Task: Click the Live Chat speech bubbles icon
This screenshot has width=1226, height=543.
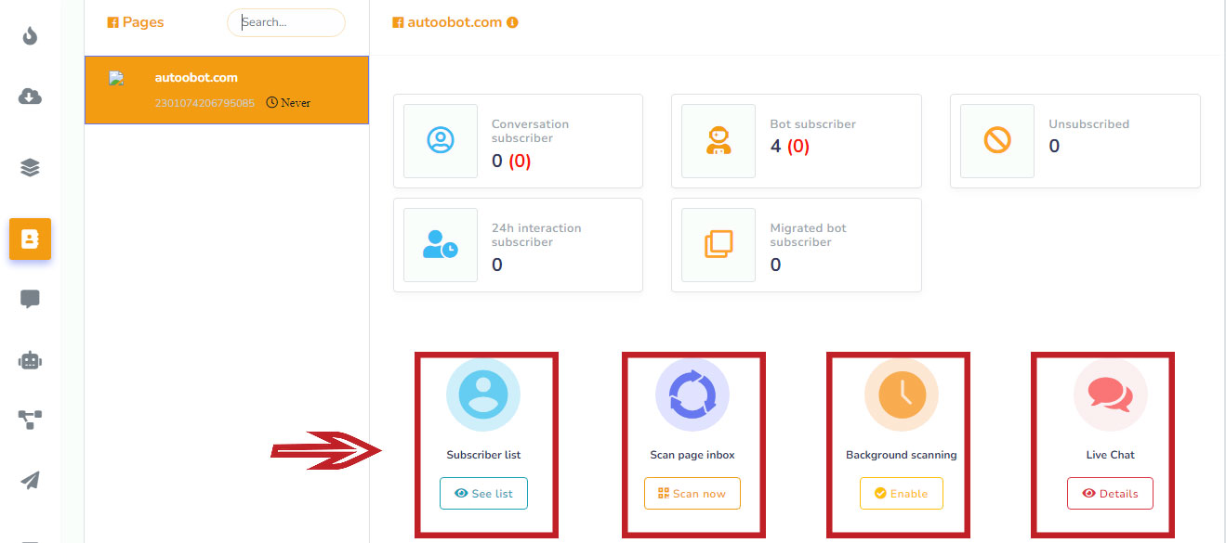Action: click(1110, 395)
